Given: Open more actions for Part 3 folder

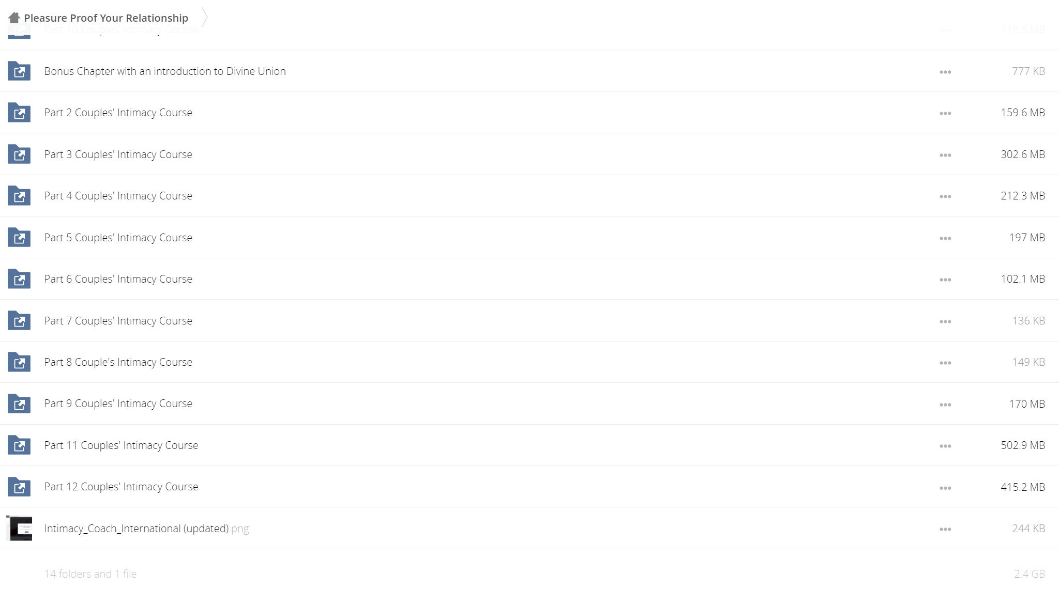Looking at the screenshot, I should [x=945, y=155].
